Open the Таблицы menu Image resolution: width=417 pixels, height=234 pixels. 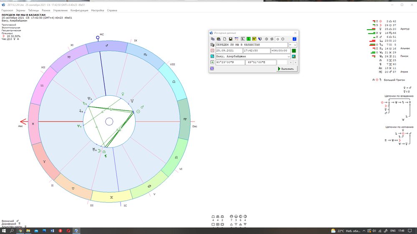point(33,10)
